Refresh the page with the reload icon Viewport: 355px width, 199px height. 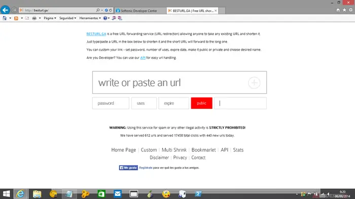[111, 10]
